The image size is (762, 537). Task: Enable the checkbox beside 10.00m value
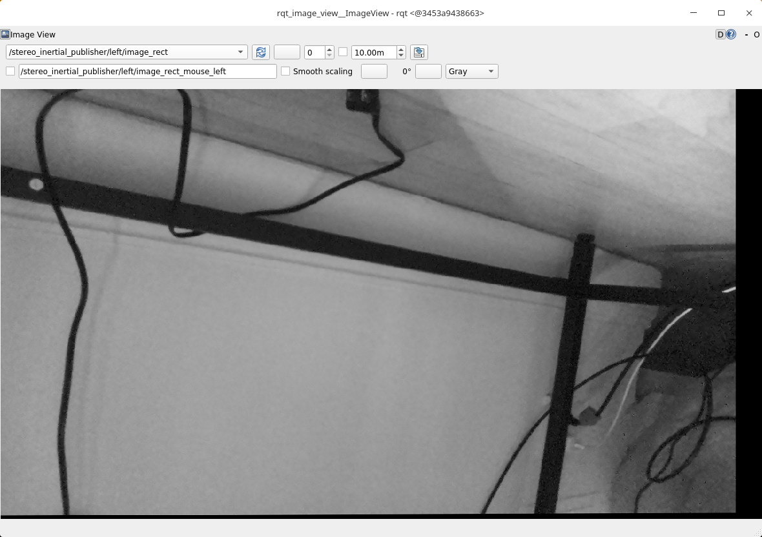(x=343, y=52)
